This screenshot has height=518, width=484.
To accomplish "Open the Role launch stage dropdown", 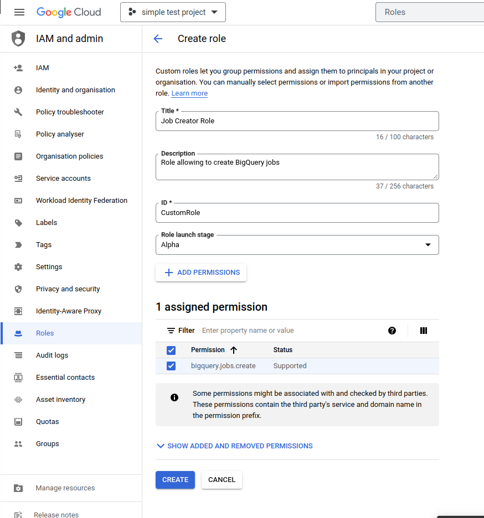I will [x=297, y=245].
